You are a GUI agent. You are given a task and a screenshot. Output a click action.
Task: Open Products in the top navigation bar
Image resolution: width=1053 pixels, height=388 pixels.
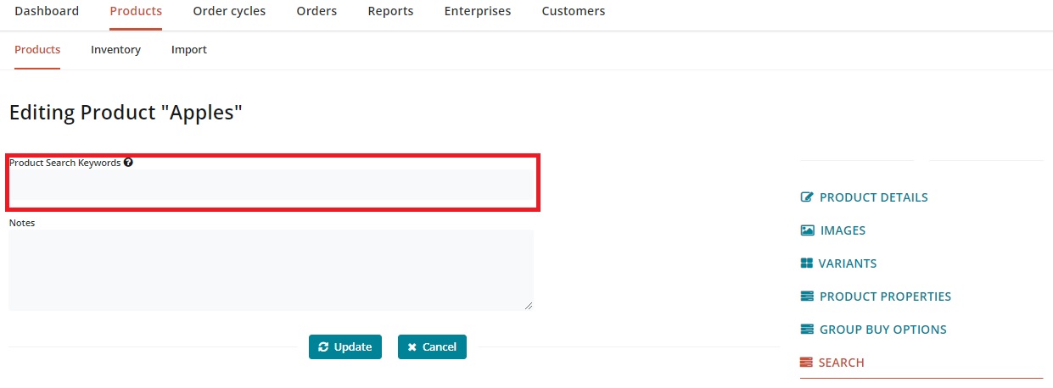[136, 11]
